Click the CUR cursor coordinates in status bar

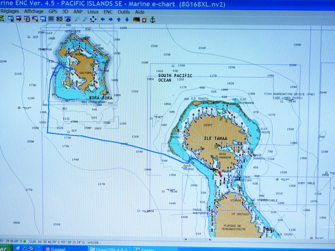[57, 242]
